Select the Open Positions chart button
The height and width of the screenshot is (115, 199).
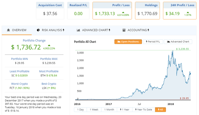pyautogui.click(x=128, y=42)
